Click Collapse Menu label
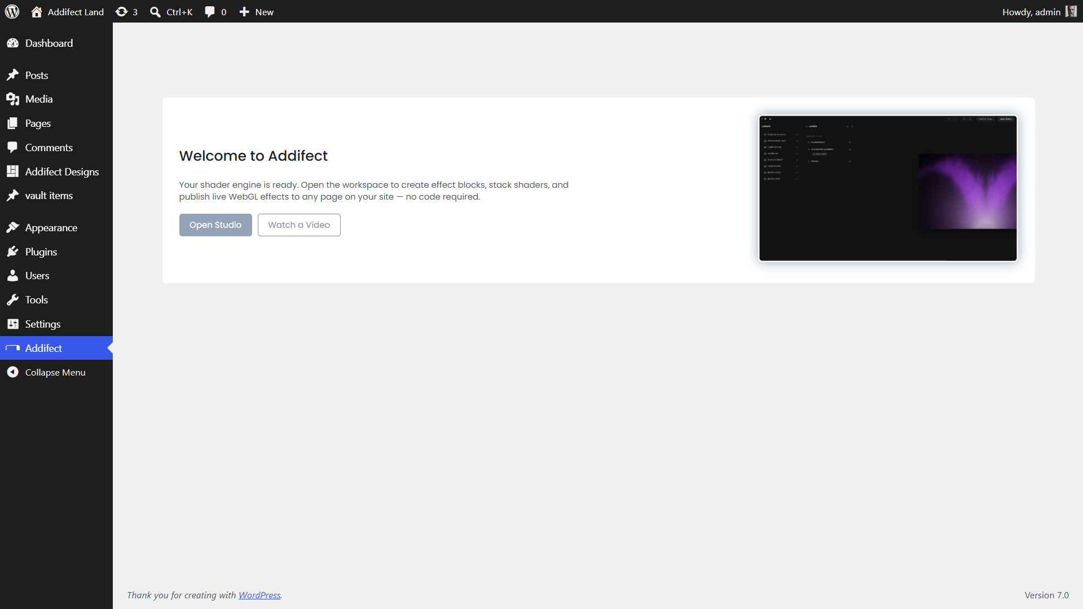 coord(55,372)
